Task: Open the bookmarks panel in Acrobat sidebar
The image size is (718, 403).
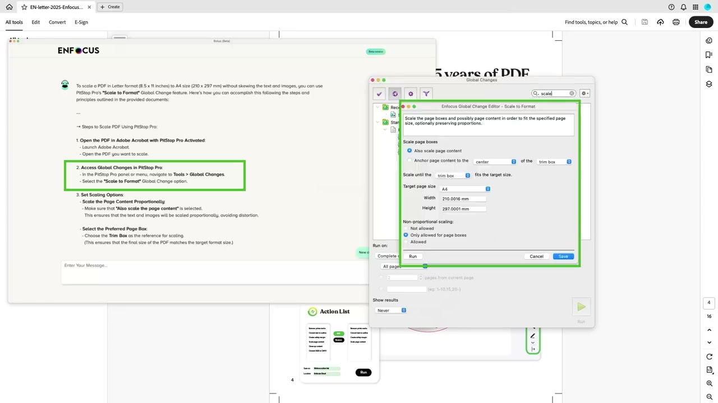Action: (x=709, y=55)
